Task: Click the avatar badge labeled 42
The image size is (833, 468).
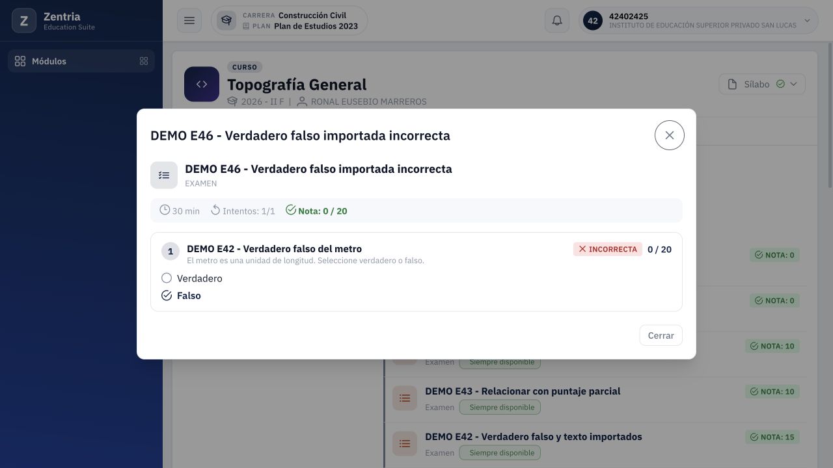Action: tap(593, 21)
